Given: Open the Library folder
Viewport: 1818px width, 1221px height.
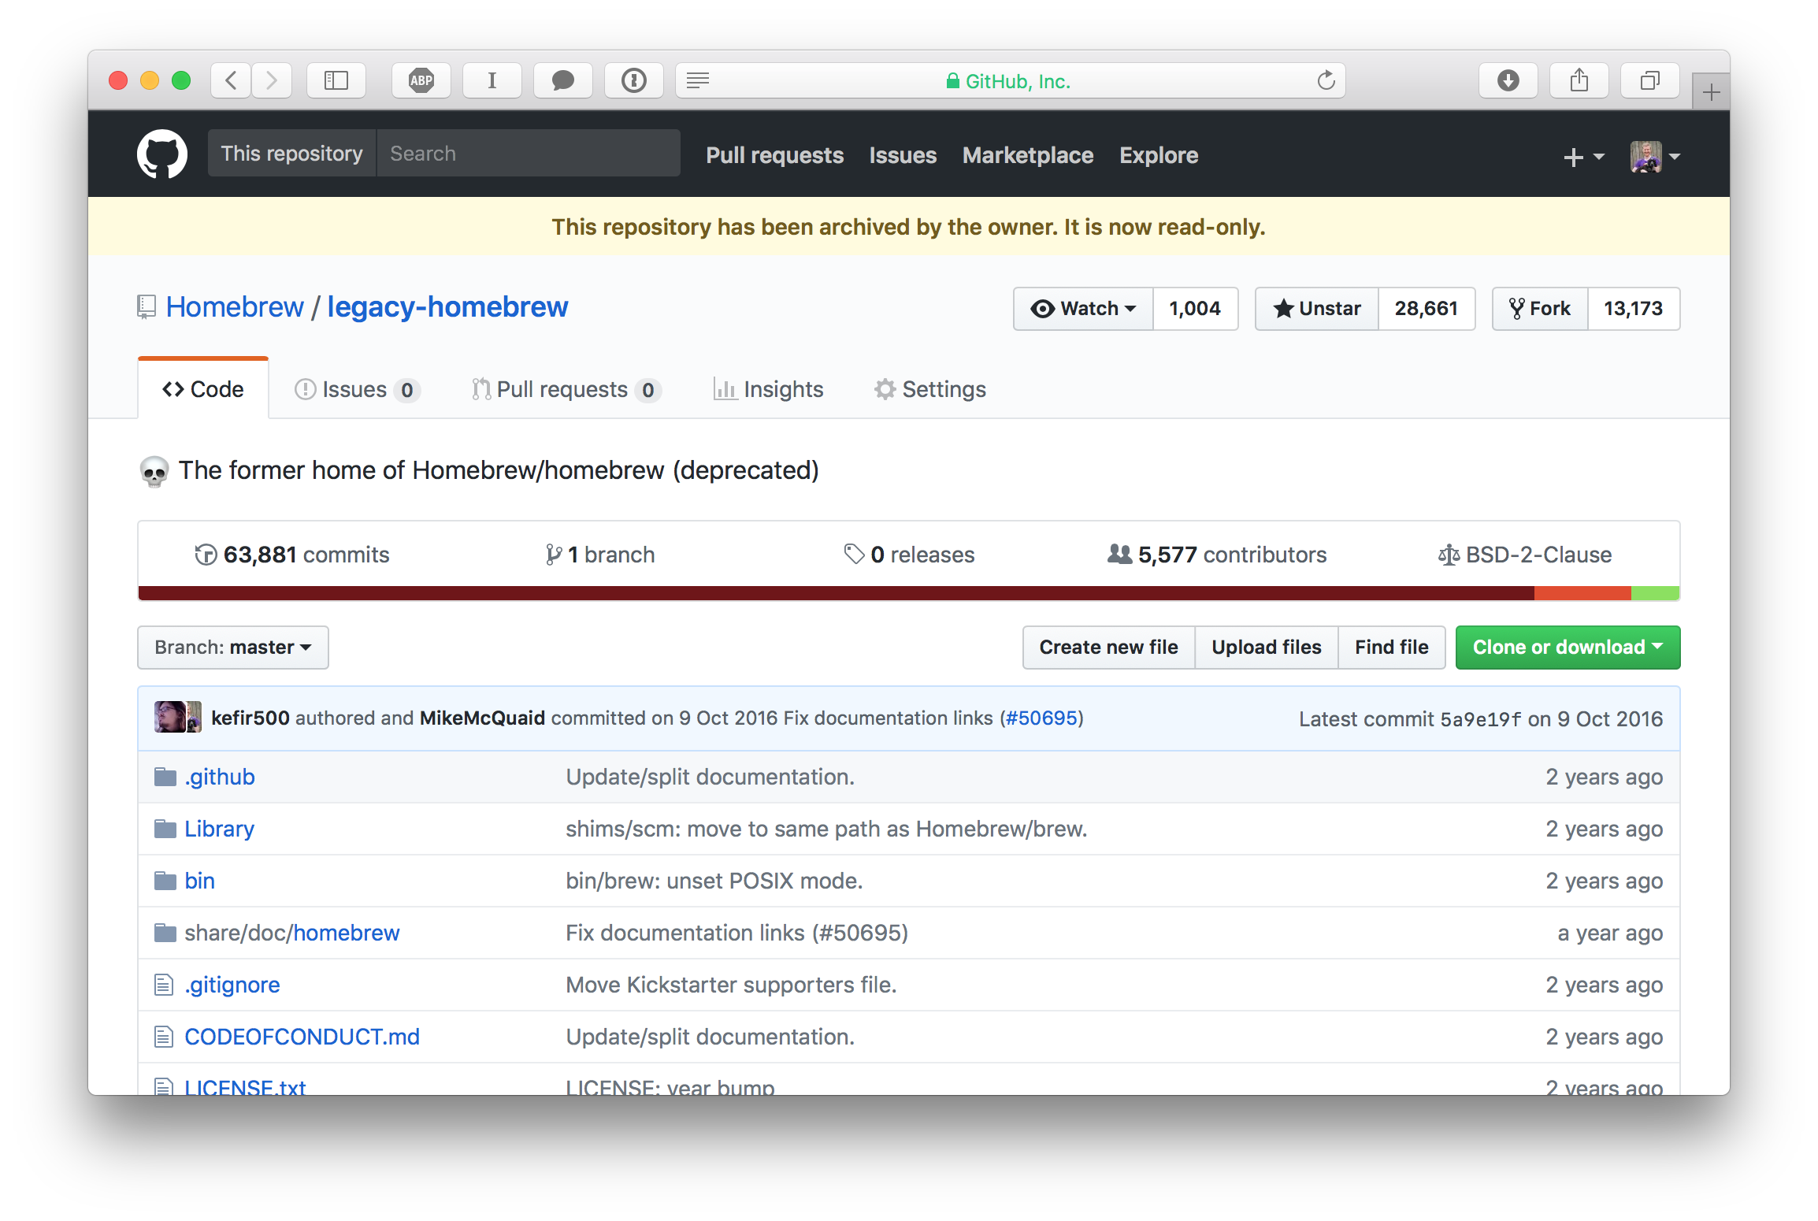Looking at the screenshot, I should point(219,828).
